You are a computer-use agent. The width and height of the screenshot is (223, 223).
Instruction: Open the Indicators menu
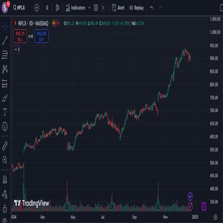75,8
